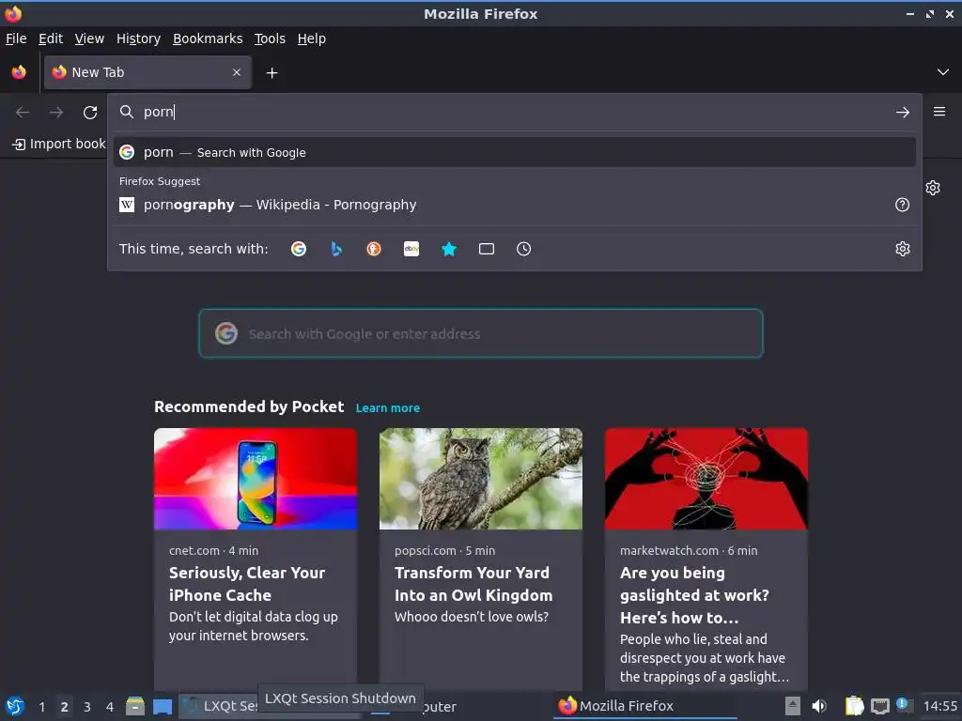The image size is (962, 721).
Task: Close the New Tab tab
Action: click(237, 72)
